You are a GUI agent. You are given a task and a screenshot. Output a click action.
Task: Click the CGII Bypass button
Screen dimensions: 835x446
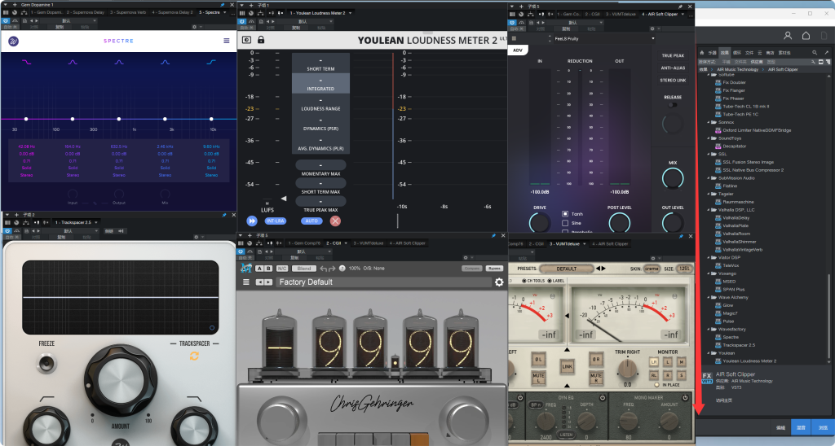tap(495, 269)
